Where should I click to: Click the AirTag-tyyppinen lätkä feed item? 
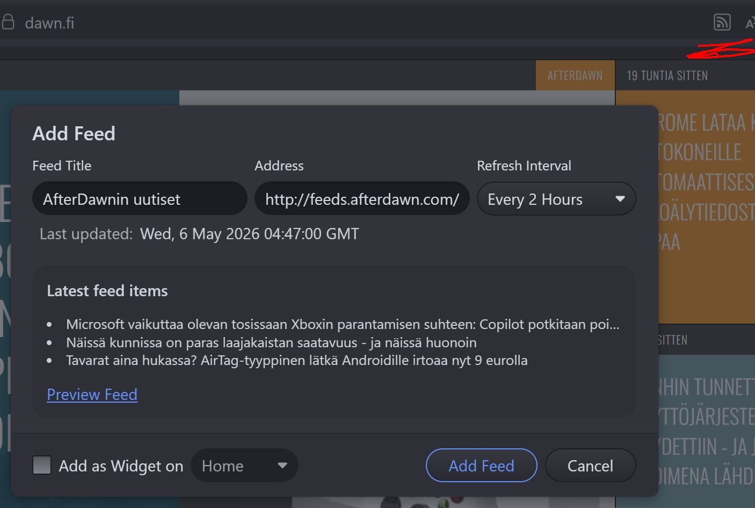(x=296, y=360)
